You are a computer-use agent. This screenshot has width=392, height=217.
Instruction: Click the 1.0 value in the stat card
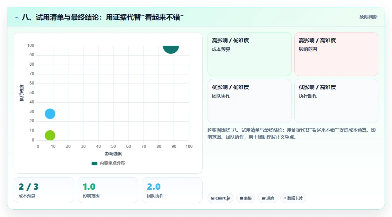coord(89,187)
